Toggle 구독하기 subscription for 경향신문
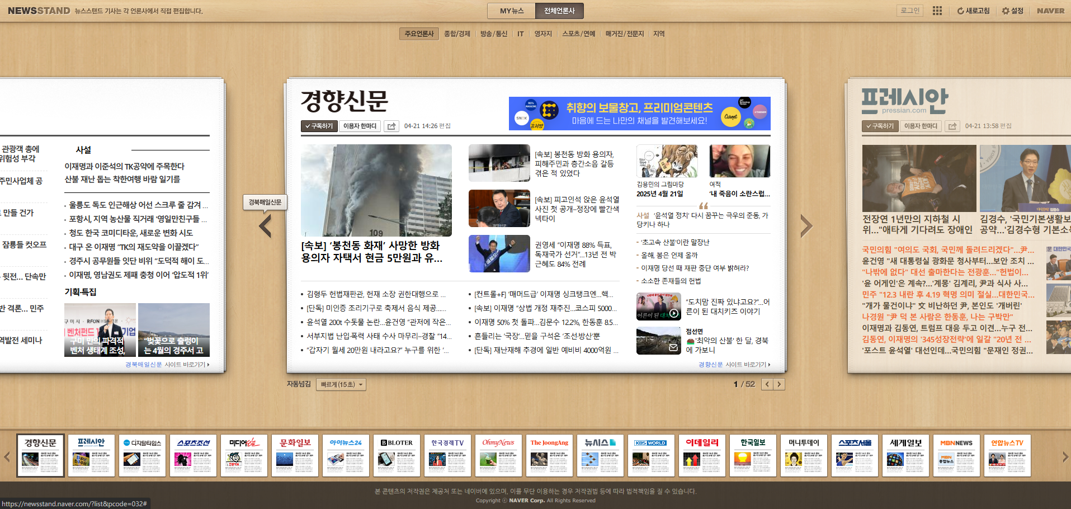1071x509 pixels. (319, 126)
